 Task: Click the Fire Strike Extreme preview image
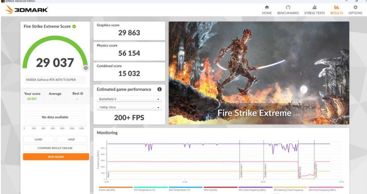pyautogui.click(x=259, y=73)
